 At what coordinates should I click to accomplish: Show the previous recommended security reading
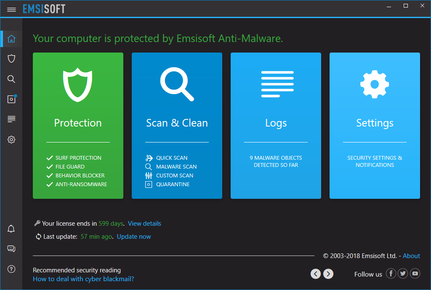point(315,273)
